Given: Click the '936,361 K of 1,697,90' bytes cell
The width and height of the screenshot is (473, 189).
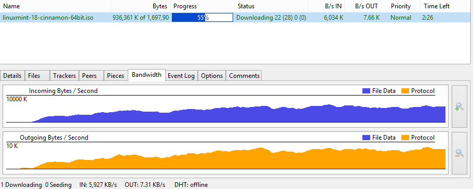Looking at the screenshot, I should click(141, 18).
